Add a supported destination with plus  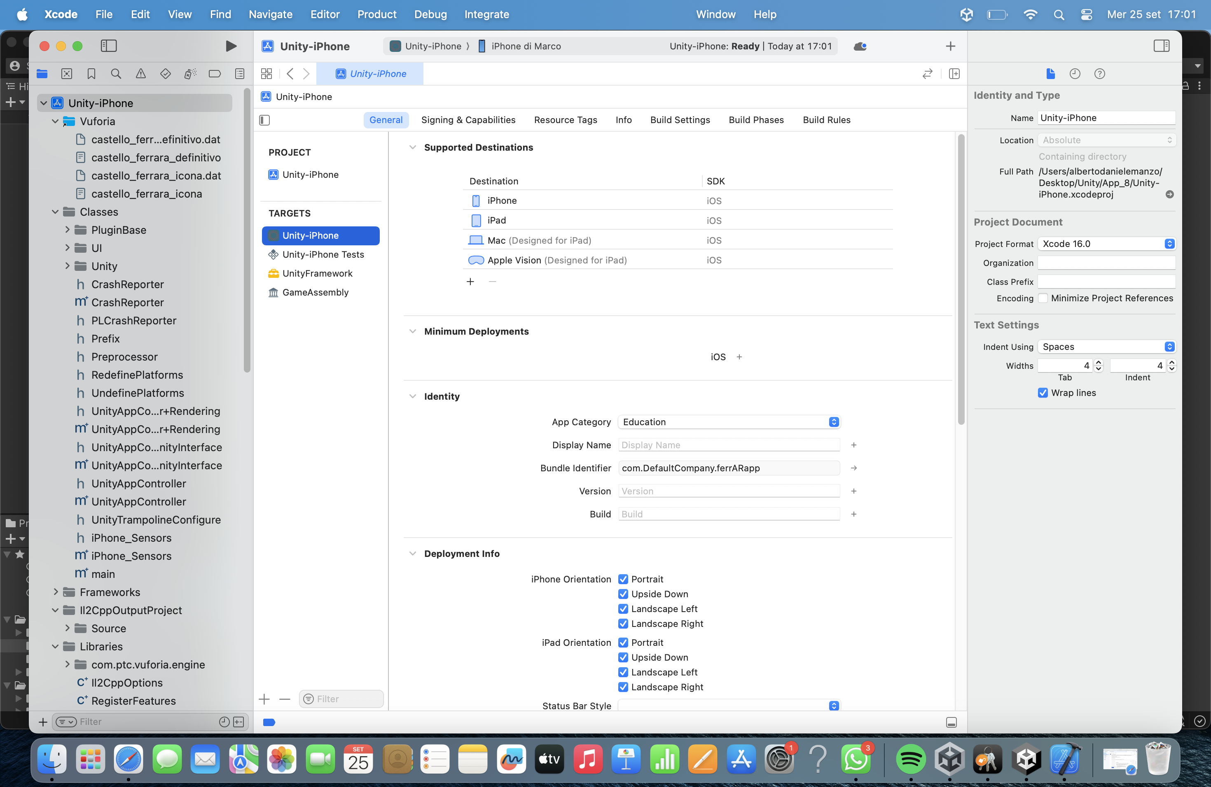[x=470, y=282]
